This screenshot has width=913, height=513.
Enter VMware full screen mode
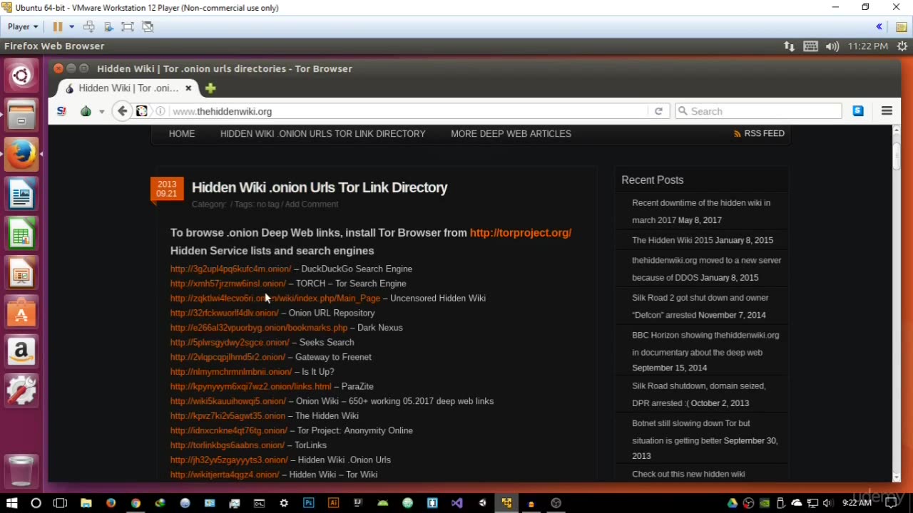[128, 26]
